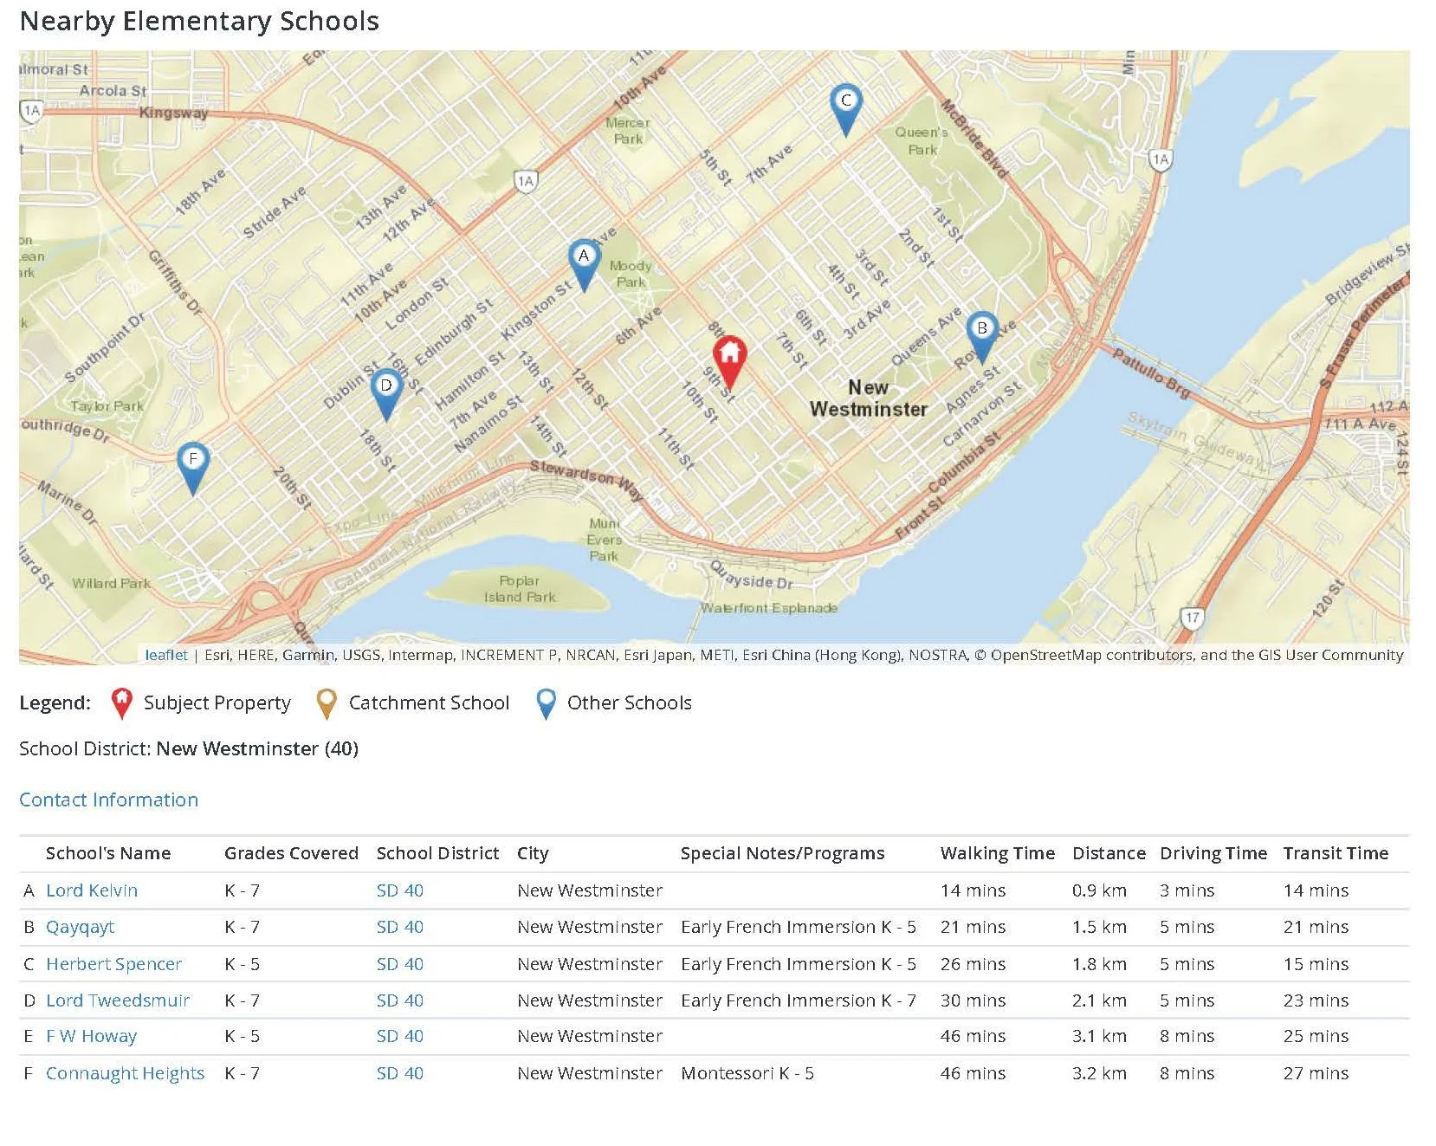Open the Connaught Heights school link

[125, 1073]
